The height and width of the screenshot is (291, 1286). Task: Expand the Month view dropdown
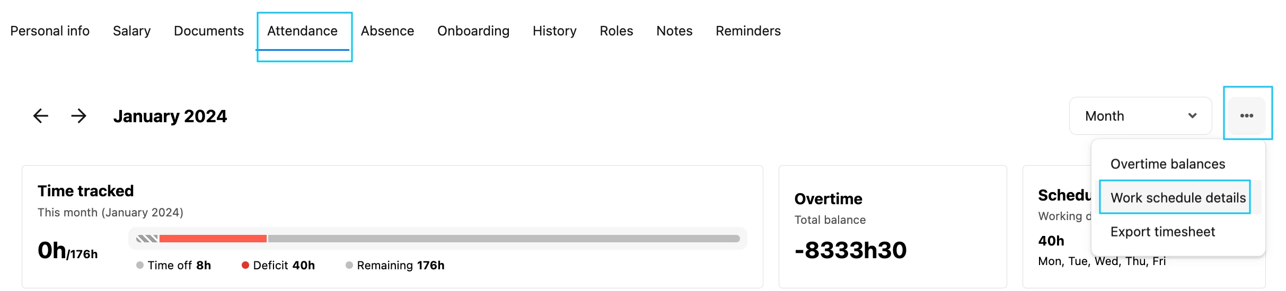tap(1140, 116)
